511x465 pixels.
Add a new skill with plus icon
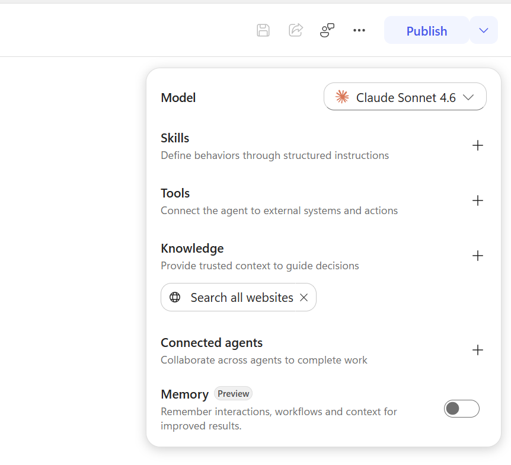477,145
